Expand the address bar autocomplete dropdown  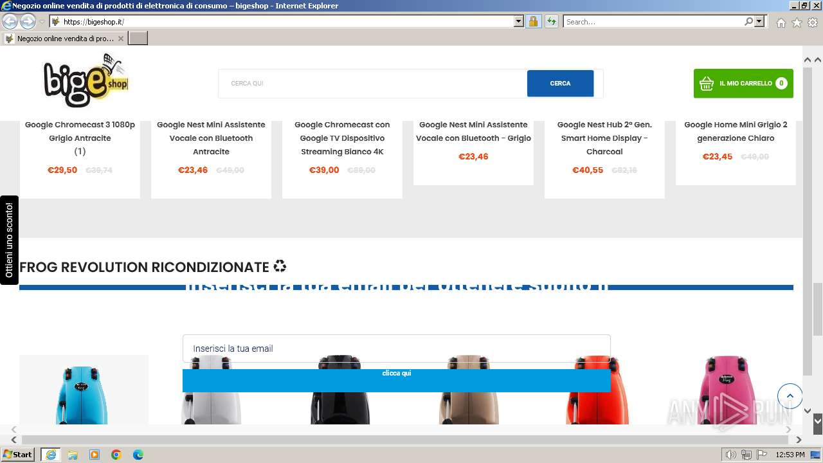[x=519, y=21]
